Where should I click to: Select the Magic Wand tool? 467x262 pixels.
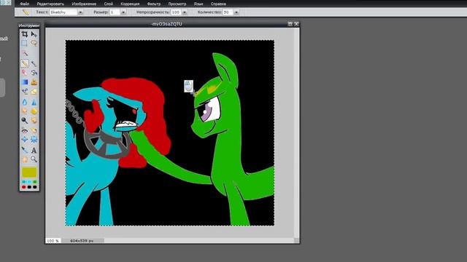(25, 53)
